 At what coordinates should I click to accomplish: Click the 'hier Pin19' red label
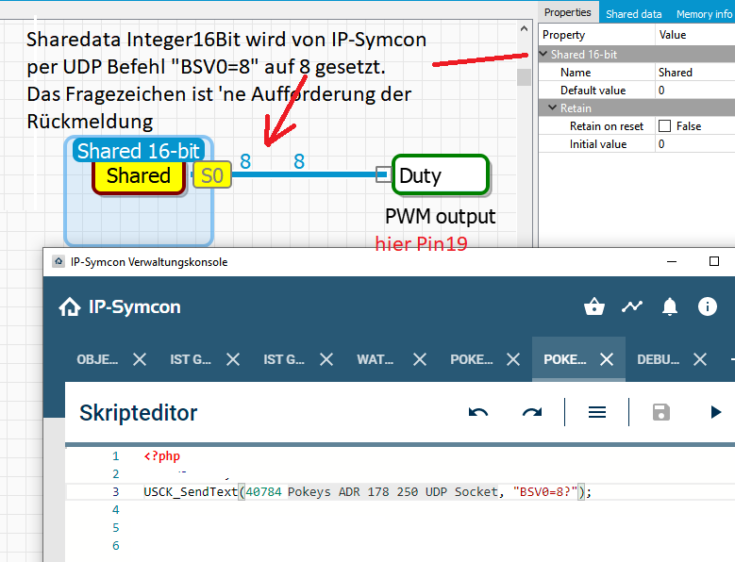point(422,243)
